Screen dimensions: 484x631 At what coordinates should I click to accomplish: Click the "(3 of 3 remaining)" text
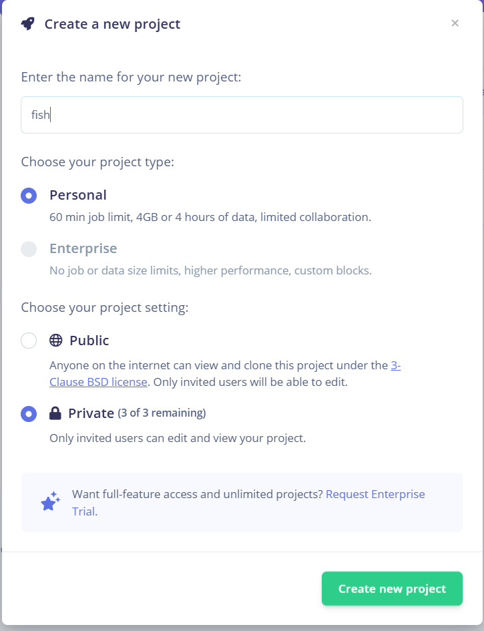tap(162, 413)
